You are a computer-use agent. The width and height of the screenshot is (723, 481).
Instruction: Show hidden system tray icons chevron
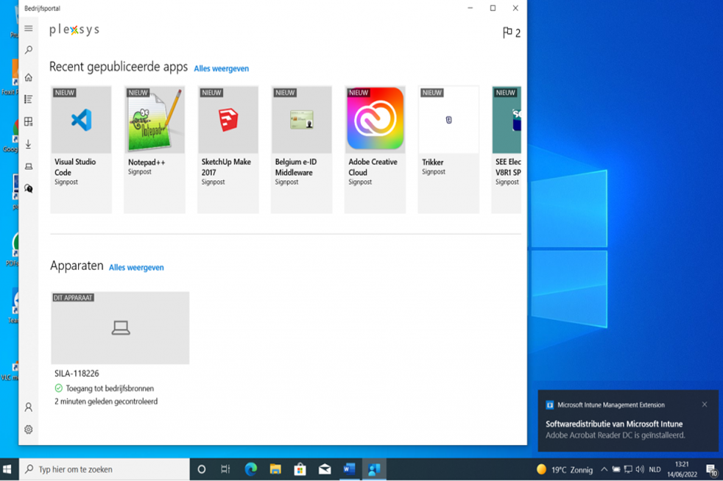604,469
